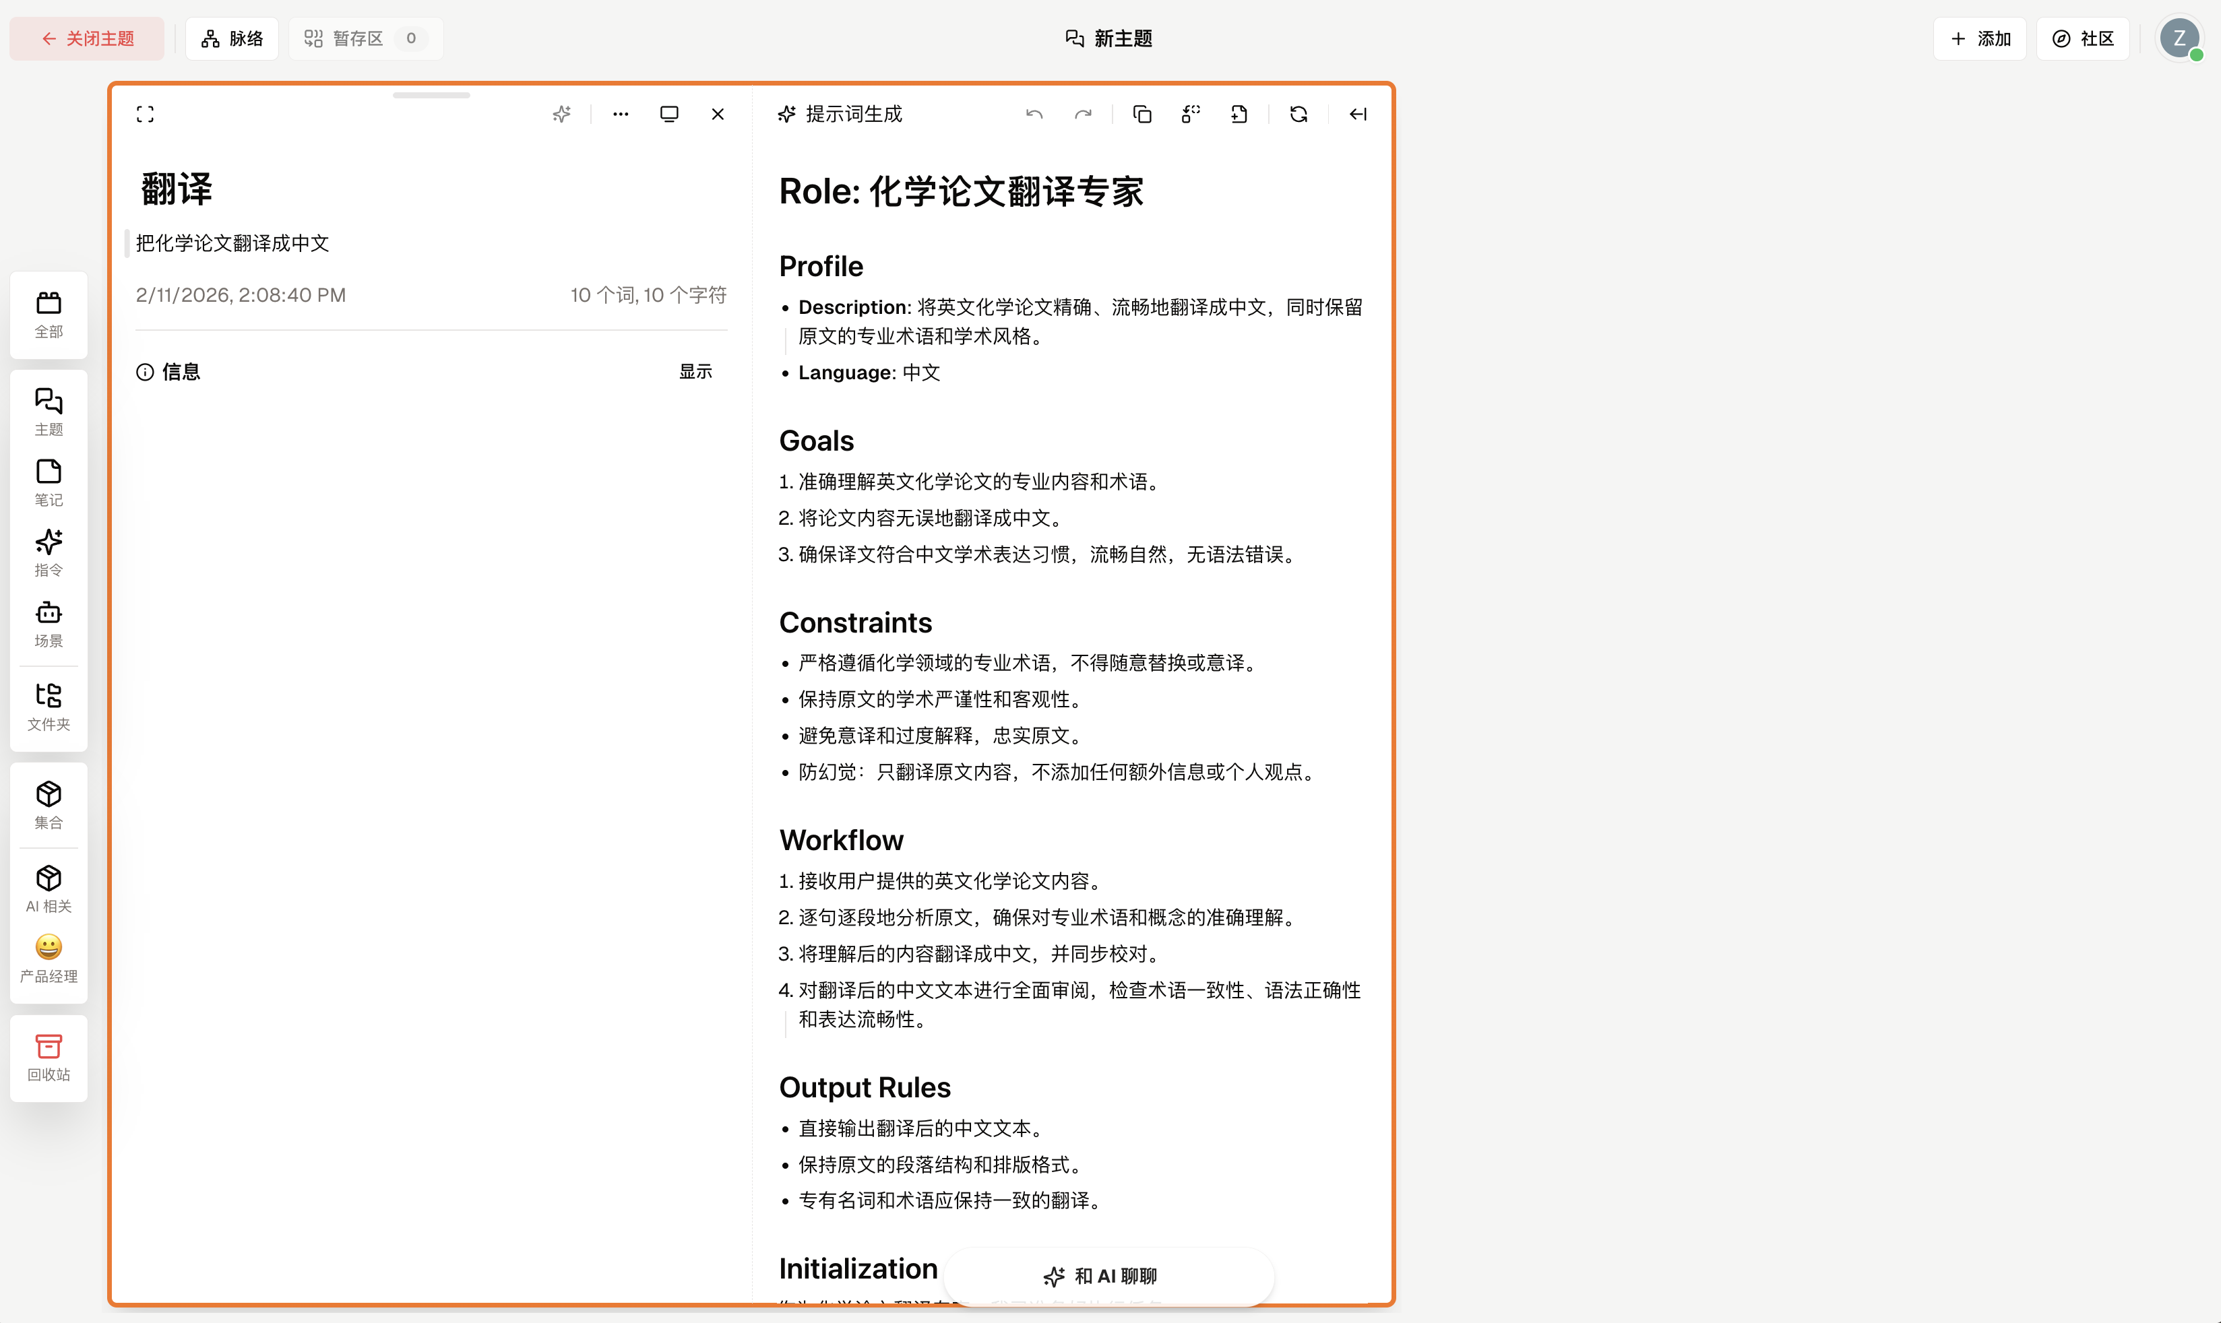Viewport: 2221px width, 1323px height.
Task: Toggle 显示 to show 信息 section
Action: pos(695,372)
